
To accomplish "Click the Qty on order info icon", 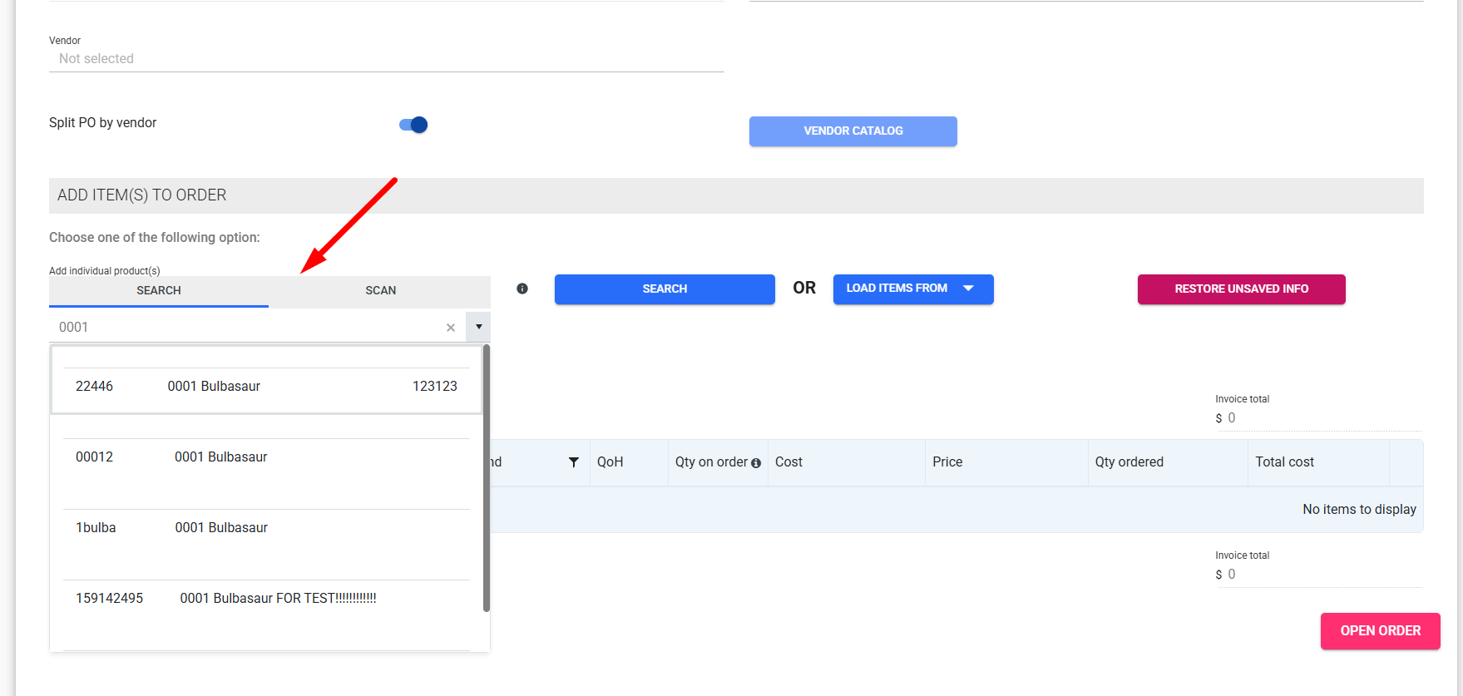I will [756, 463].
